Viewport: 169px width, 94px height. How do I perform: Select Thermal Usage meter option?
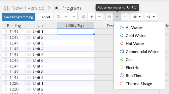pos(139,83)
